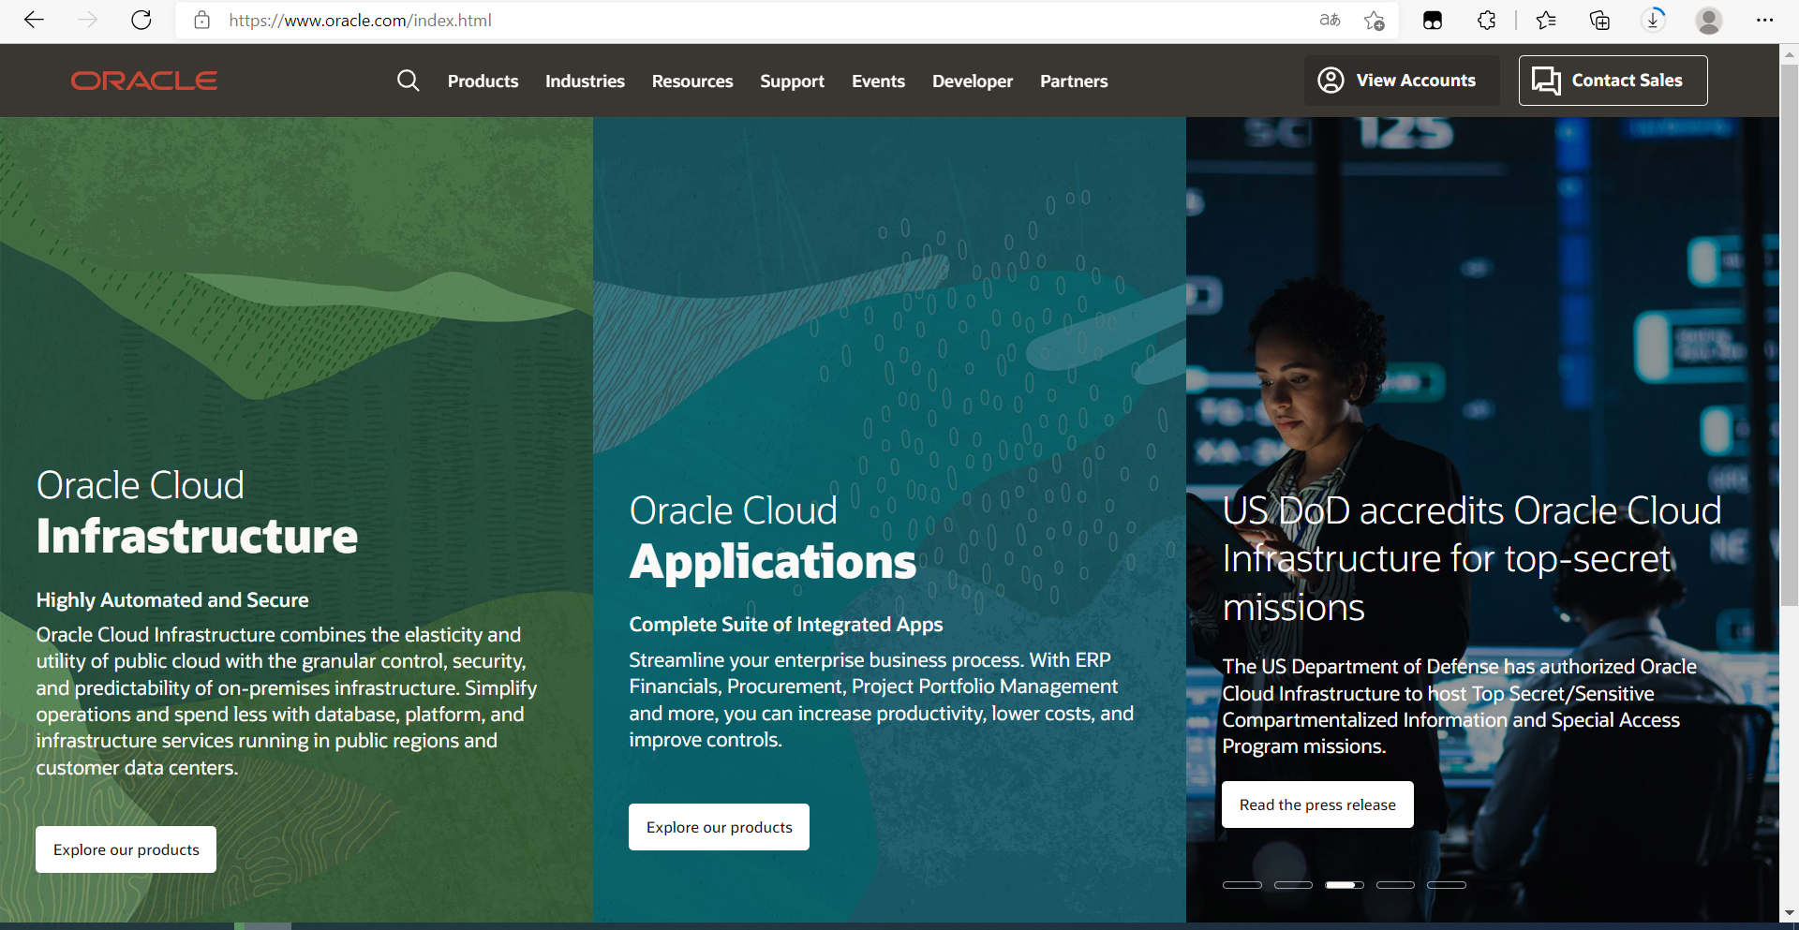Open the Products menu
Screen dimensions: 1799x930
coord(483,81)
